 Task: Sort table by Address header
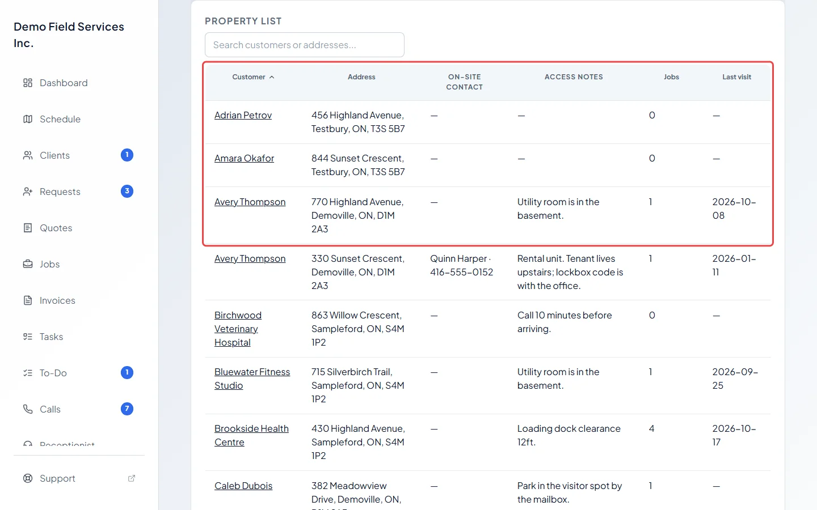tap(361, 77)
